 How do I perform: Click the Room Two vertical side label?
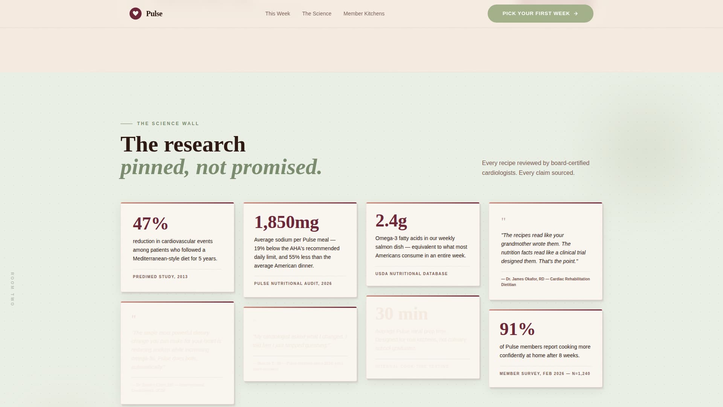tap(12, 289)
